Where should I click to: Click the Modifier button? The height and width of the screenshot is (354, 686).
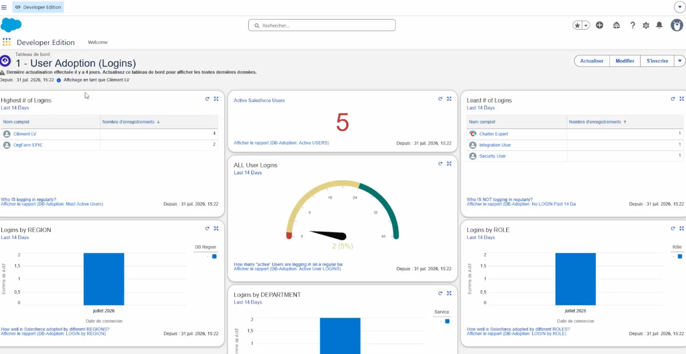coord(625,61)
